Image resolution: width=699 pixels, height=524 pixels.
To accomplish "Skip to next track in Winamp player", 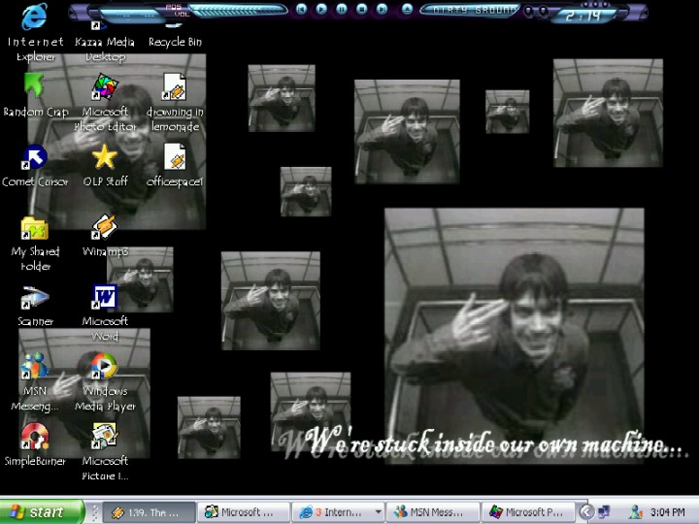I will (x=383, y=9).
